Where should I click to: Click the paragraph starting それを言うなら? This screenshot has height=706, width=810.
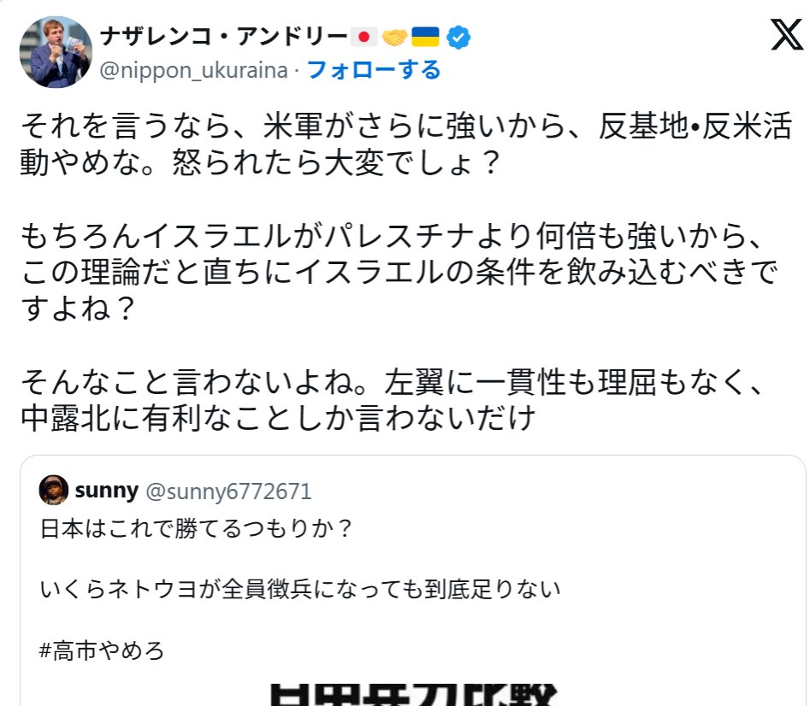[x=405, y=144]
